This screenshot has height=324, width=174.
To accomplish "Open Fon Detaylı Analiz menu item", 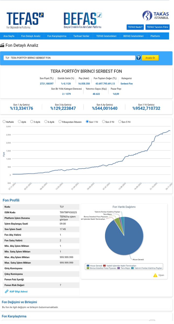I will click(x=31, y=36).
